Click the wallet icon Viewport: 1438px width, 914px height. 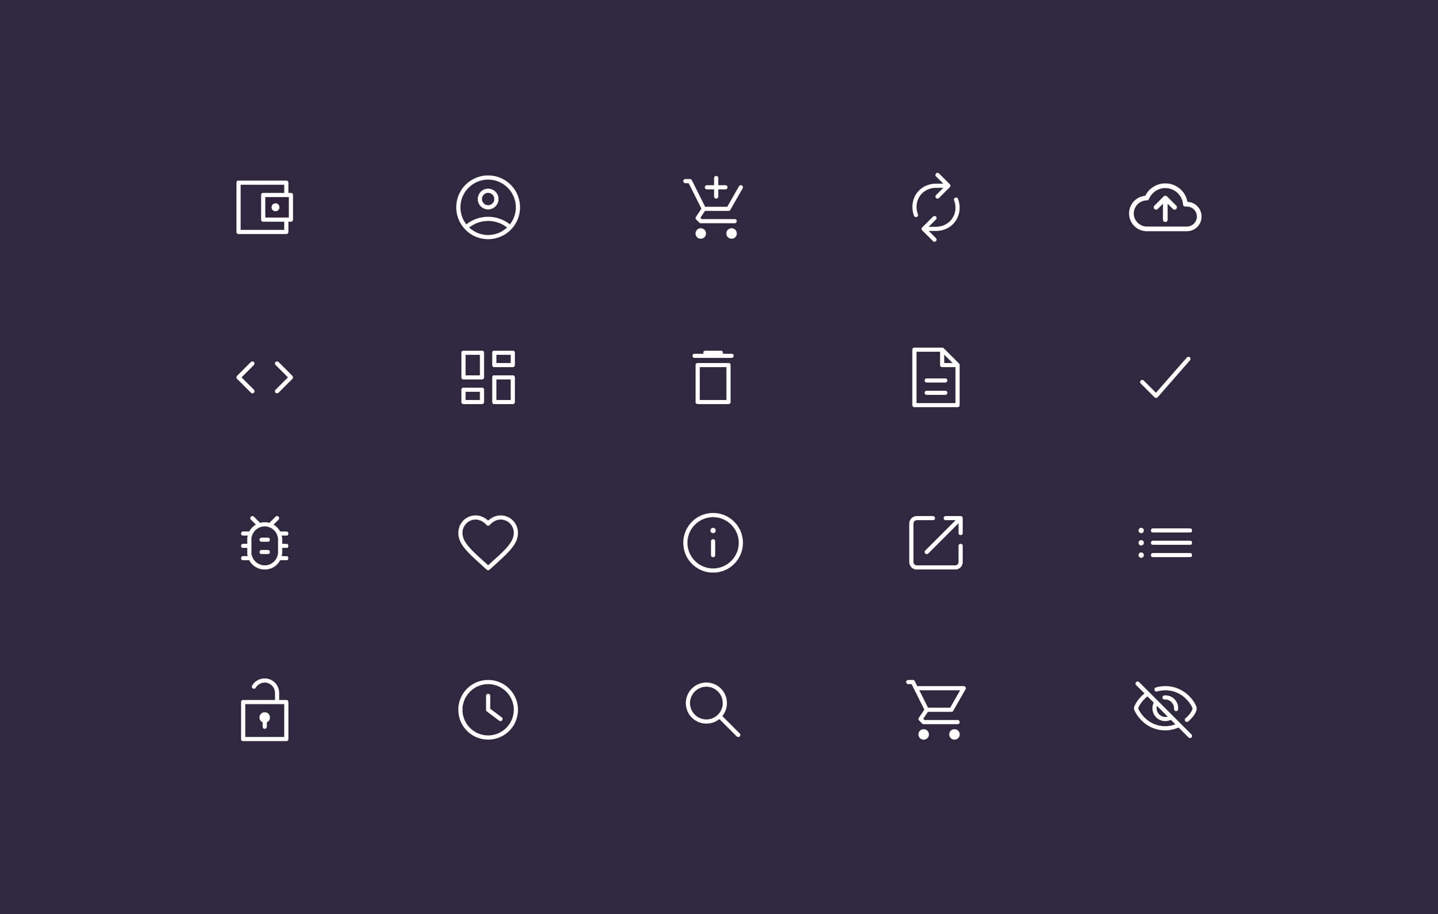point(264,207)
